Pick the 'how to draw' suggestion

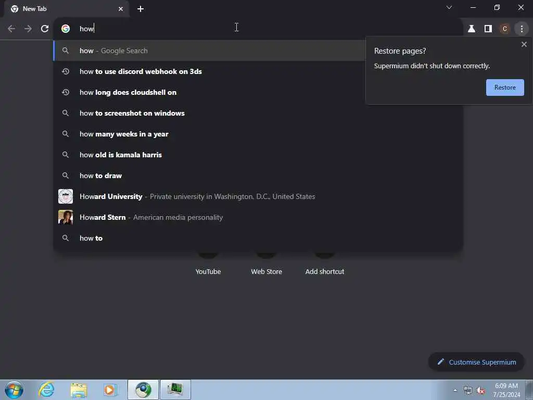click(x=258, y=176)
